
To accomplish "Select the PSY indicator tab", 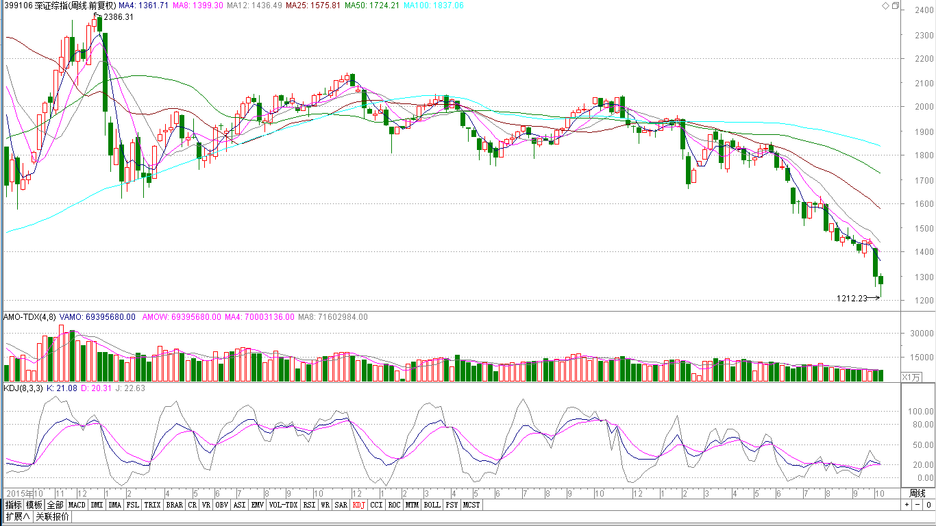I will coord(452,505).
